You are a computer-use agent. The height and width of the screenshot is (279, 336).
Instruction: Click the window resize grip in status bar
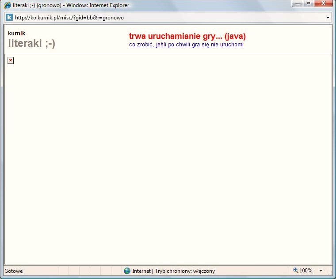(x=330, y=272)
